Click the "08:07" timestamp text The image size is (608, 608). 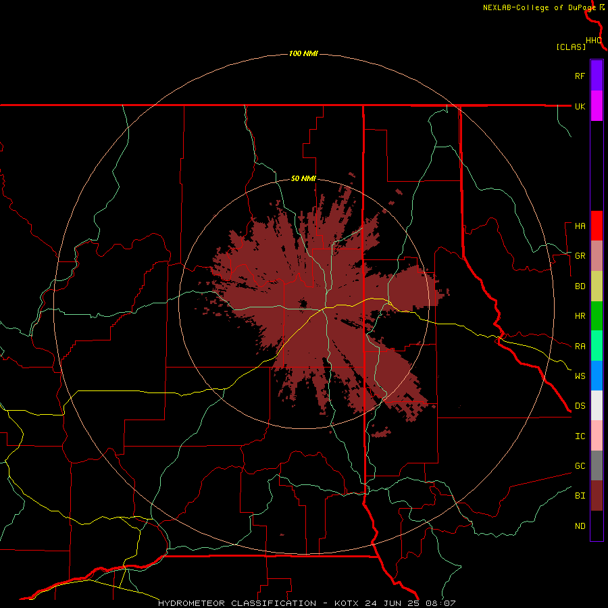pos(440,603)
